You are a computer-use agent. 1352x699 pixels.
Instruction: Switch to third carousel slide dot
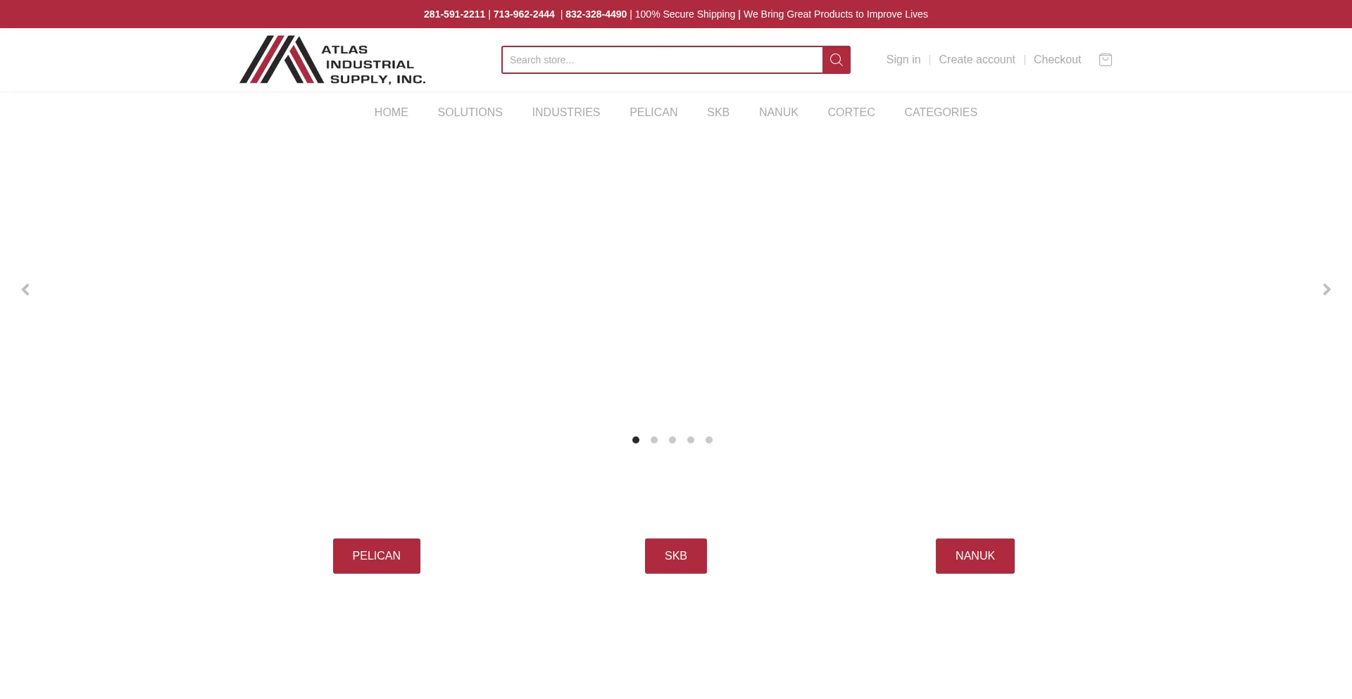(x=672, y=440)
